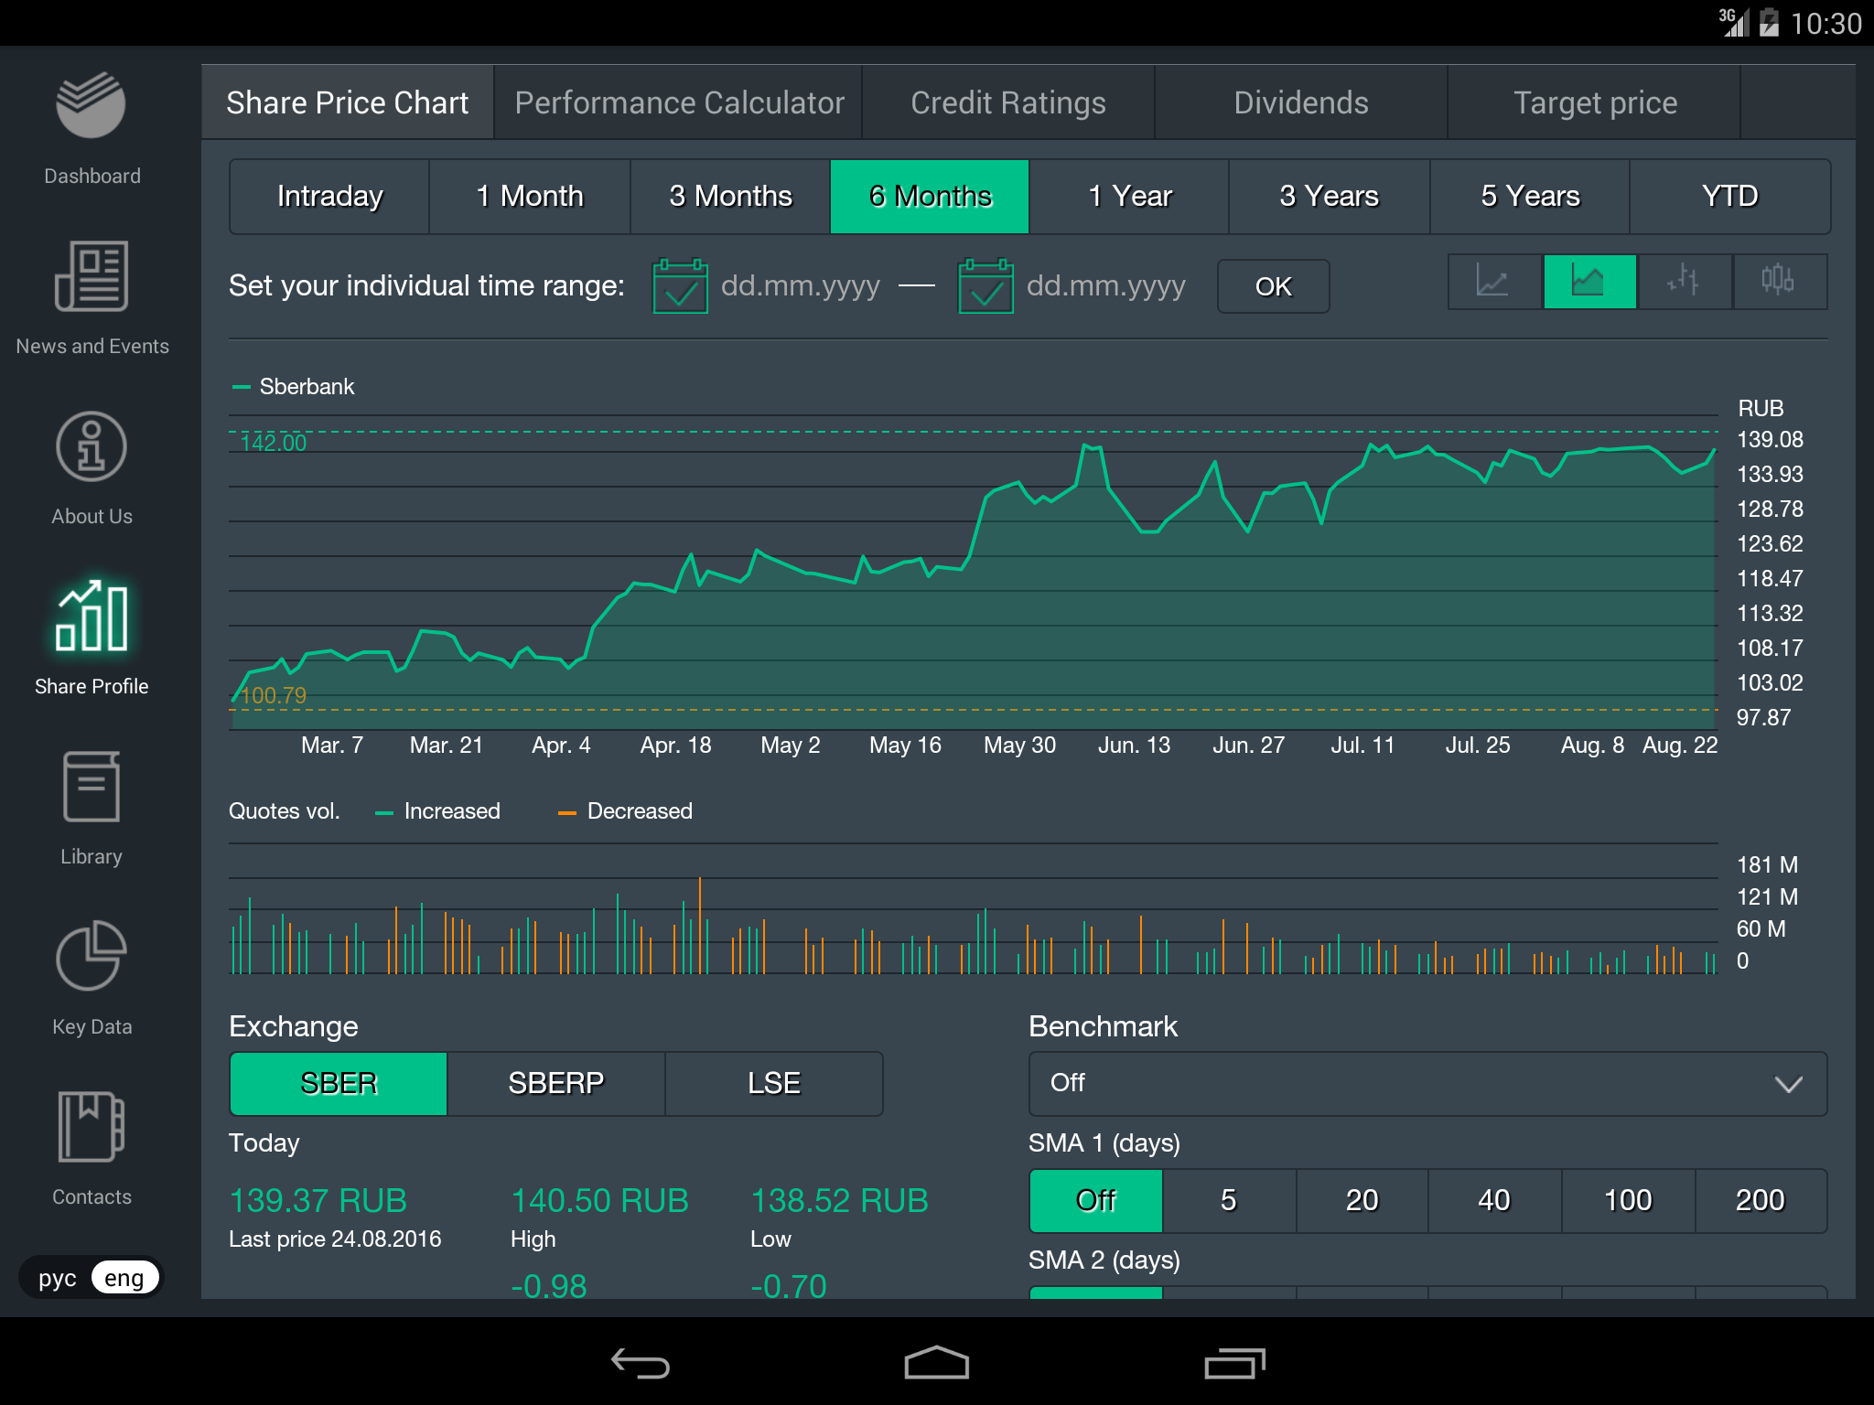The width and height of the screenshot is (1874, 1405).
Task: Select the 1 Year range button
Action: tap(1129, 196)
